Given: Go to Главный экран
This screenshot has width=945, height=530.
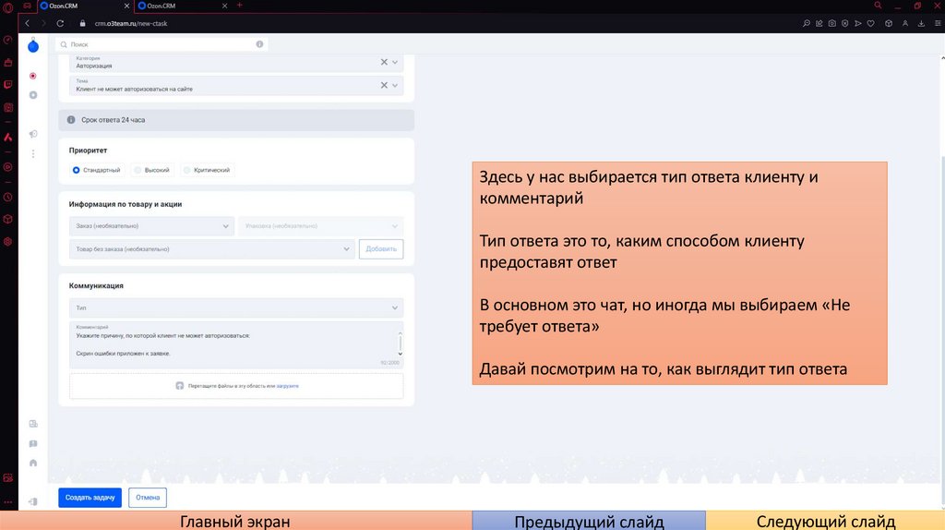Looking at the screenshot, I should coord(235,521).
